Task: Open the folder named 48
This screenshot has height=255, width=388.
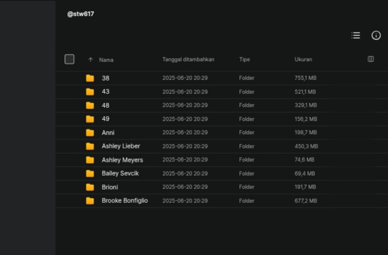Action: pos(105,105)
